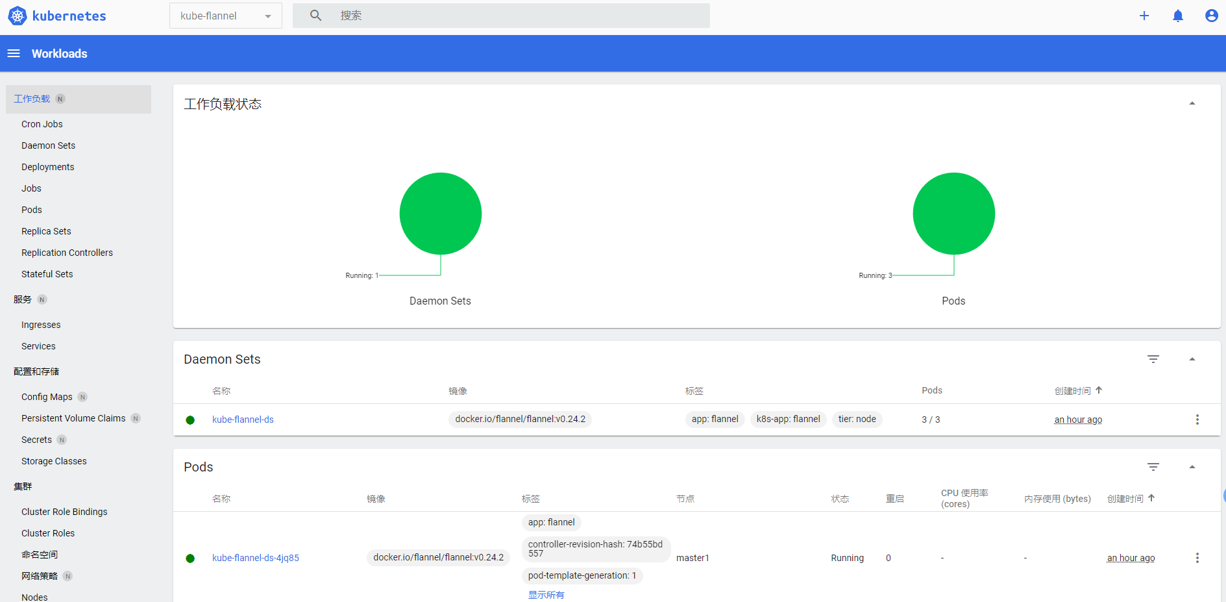The image size is (1226, 602).
Task: Select 配置和存储 section in sidebar
Action: click(x=36, y=371)
